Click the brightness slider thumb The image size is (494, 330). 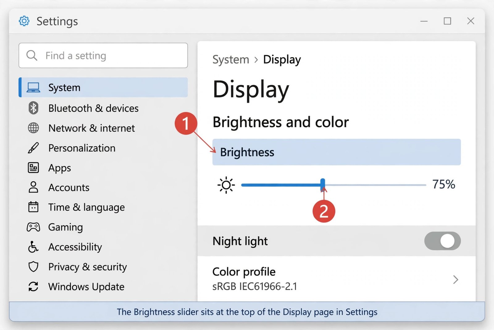point(323,185)
